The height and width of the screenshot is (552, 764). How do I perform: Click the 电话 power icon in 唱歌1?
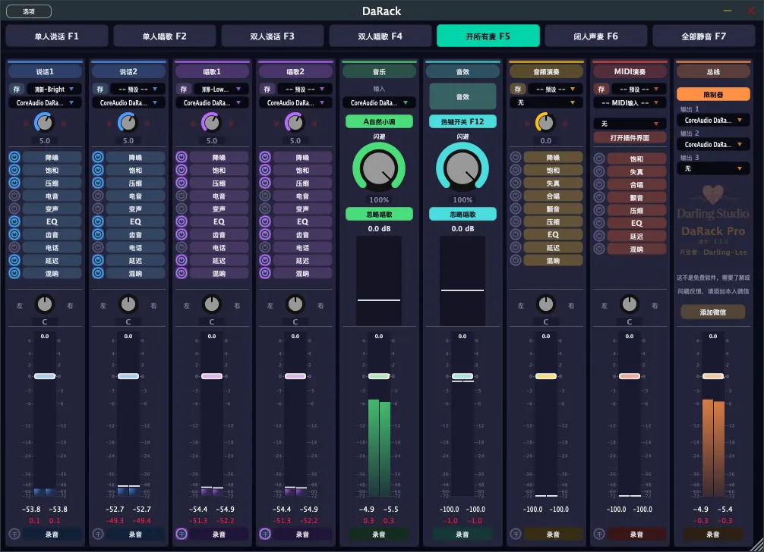[x=182, y=247]
